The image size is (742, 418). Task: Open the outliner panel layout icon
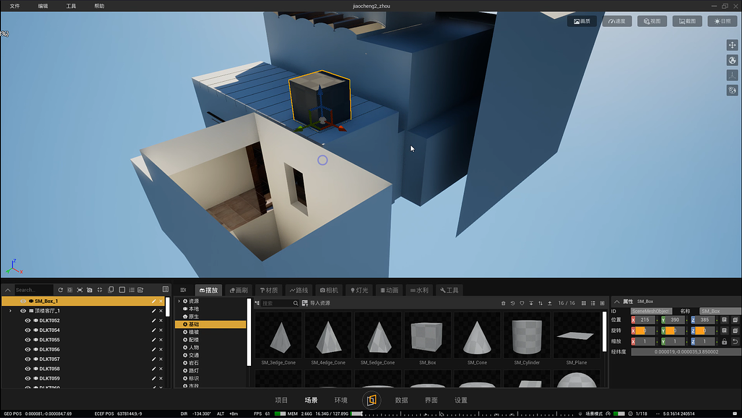tap(166, 289)
